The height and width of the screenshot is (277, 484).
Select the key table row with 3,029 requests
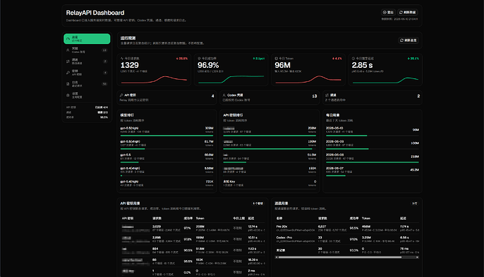click(x=193, y=228)
